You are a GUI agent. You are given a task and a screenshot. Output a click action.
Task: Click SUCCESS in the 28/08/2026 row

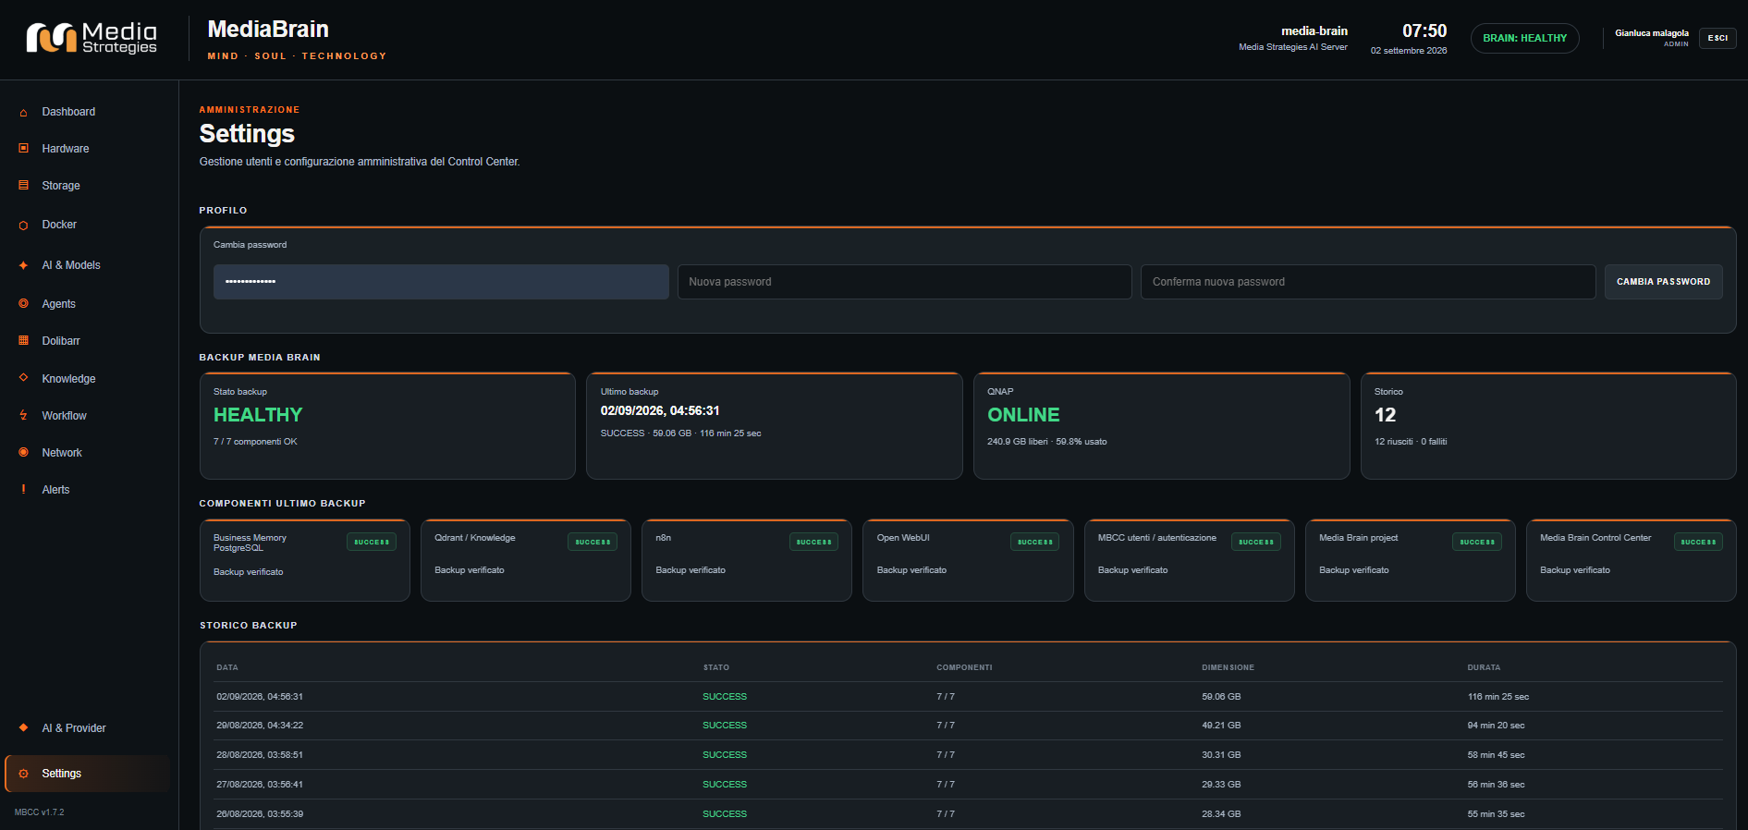click(x=725, y=755)
